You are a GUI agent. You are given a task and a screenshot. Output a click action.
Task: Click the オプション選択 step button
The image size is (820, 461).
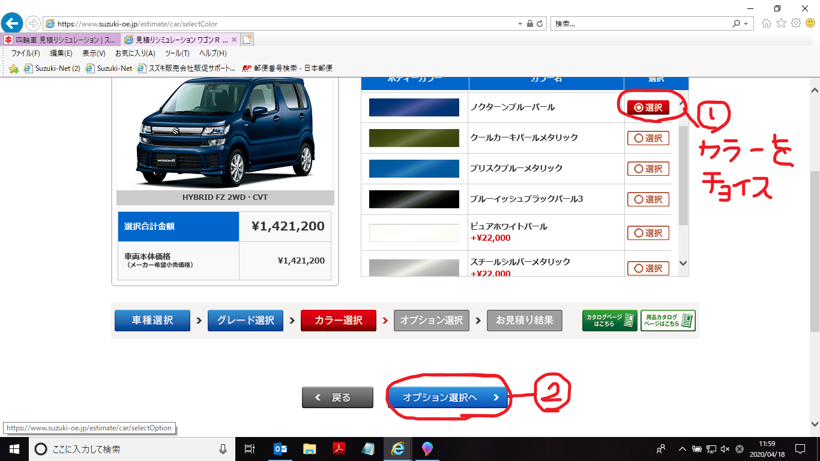tap(432, 321)
